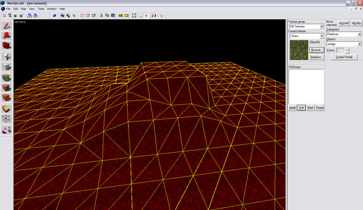Expand the Texture group dropdown

322,26
